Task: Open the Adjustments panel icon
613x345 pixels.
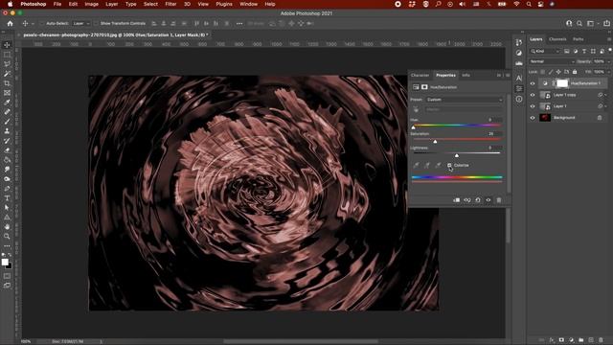Action: [x=519, y=53]
